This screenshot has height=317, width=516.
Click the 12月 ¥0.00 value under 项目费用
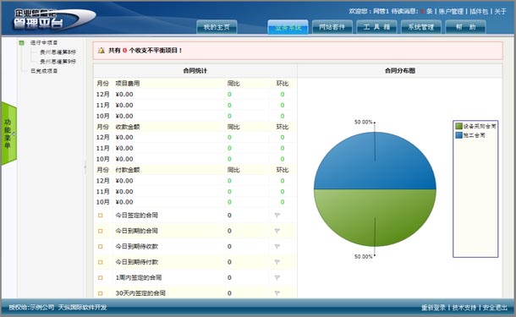pos(124,95)
